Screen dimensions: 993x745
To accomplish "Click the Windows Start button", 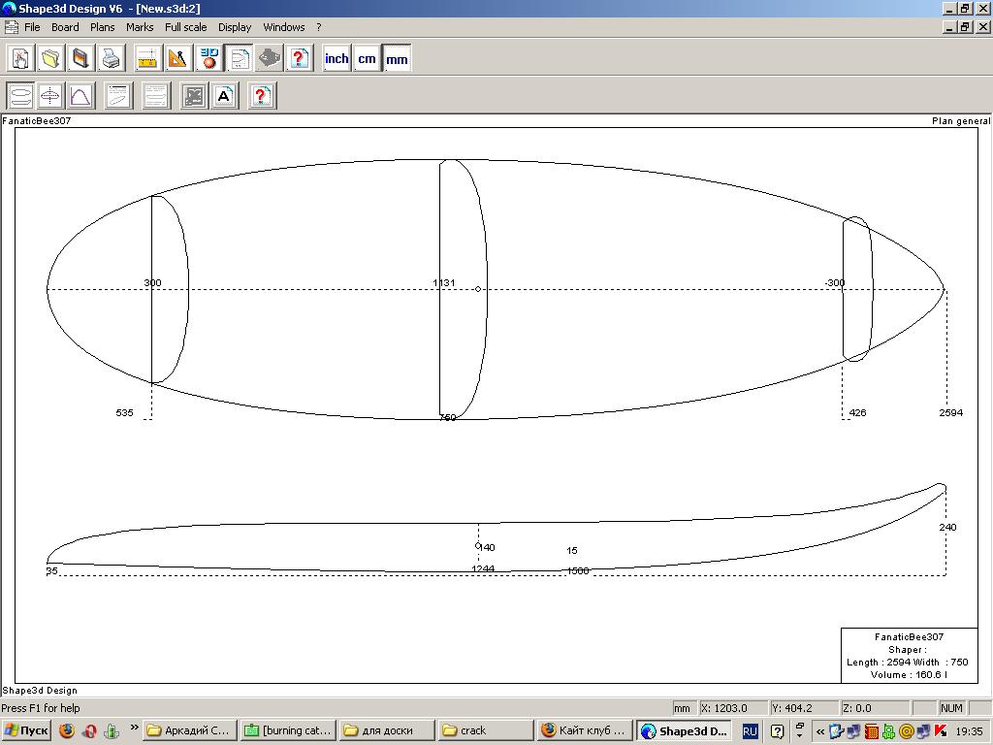I will pos(26,730).
